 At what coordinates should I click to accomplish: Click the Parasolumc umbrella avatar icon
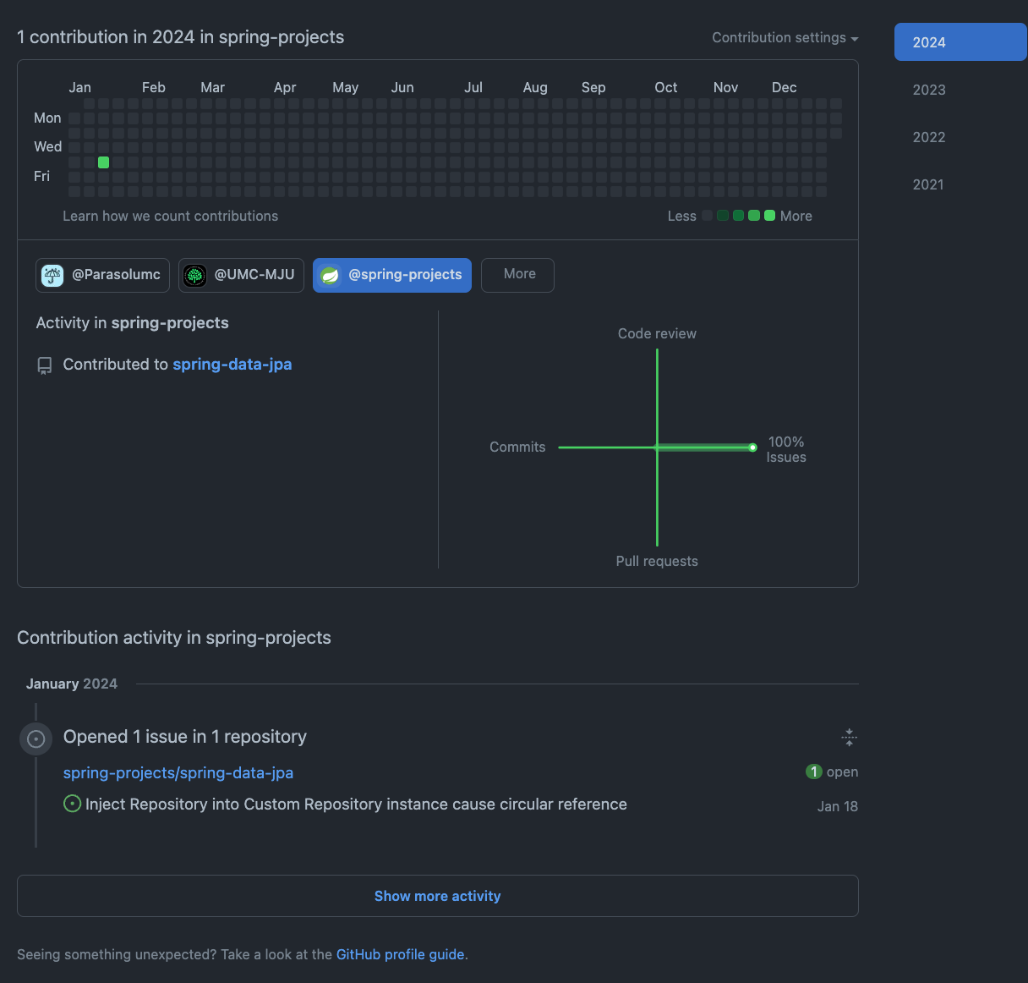52,276
